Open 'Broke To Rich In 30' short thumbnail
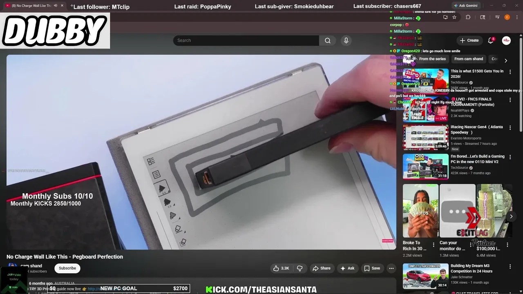 420,211
